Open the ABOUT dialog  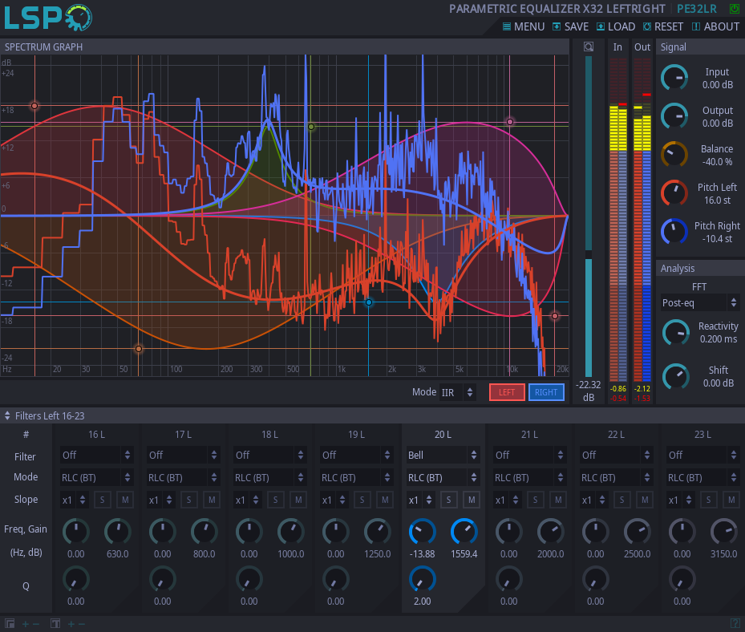pyautogui.click(x=715, y=26)
